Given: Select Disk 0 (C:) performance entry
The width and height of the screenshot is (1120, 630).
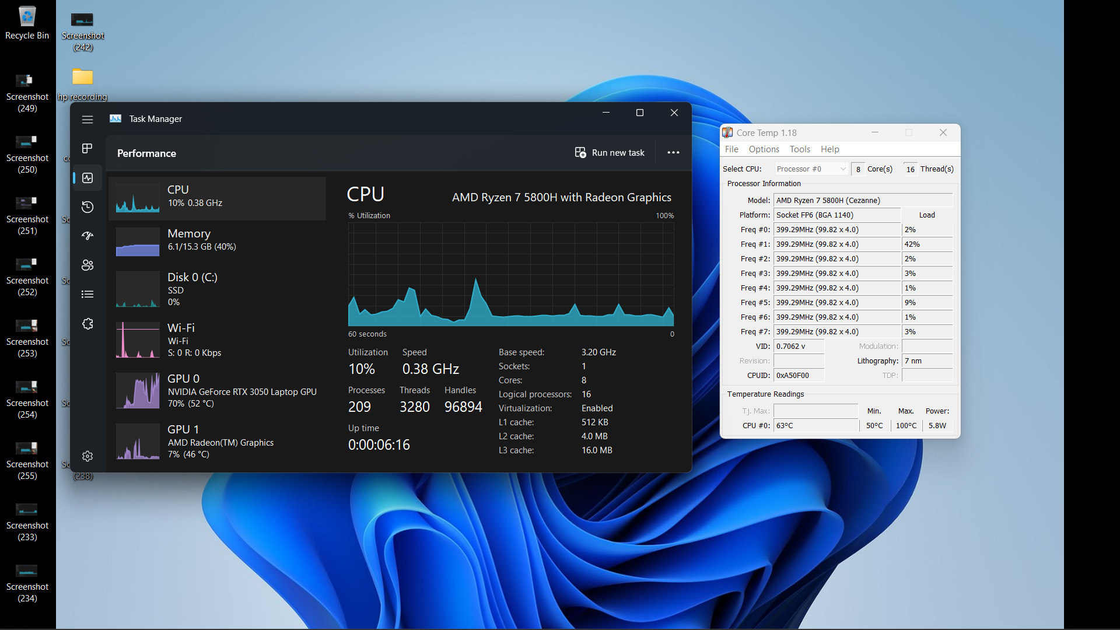Looking at the screenshot, I should (x=217, y=289).
